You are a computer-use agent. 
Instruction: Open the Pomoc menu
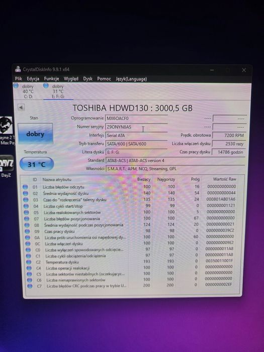(104, 79)
